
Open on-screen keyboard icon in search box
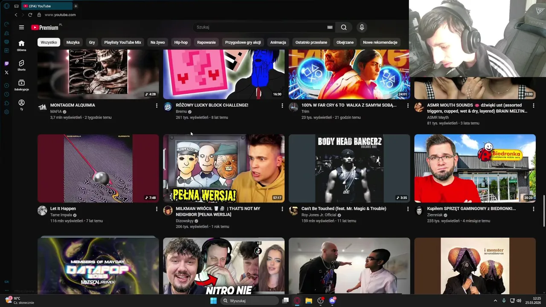pyautogui.click(x=330, y=27)
